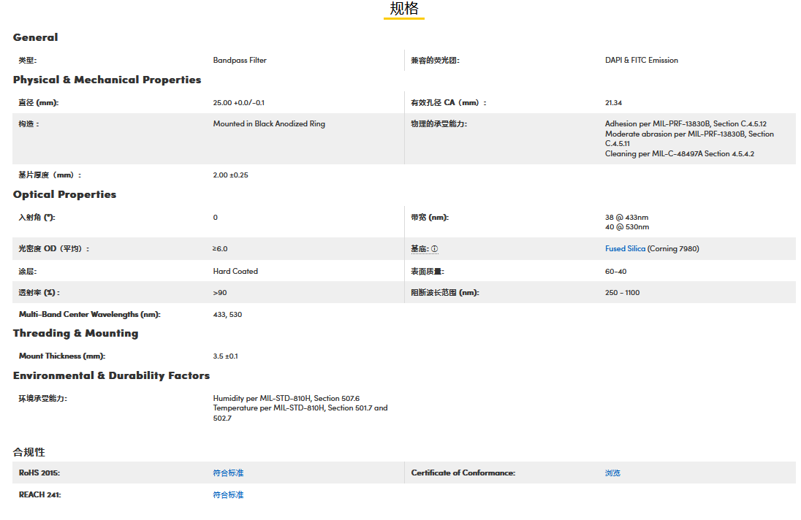The image size is (801, 520).
Task: Click 符合标准 link for REACH 241
Action: coord(228,495)
